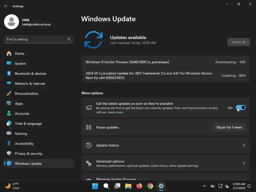Click the pause icon beside Pause updates
The image size is (256, 192).
coord(89,127)
